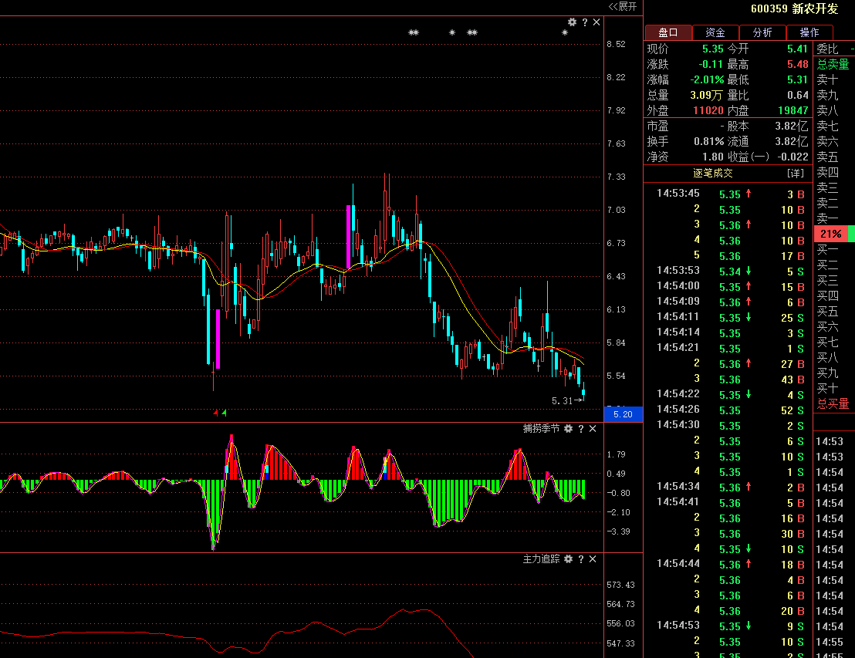Show help for 主力追踪 indicator

pyautogui.click(x=581, y=558)
